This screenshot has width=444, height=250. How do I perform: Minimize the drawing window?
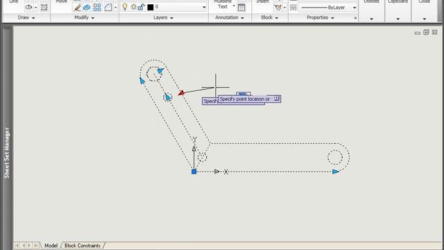pos(418,33)
